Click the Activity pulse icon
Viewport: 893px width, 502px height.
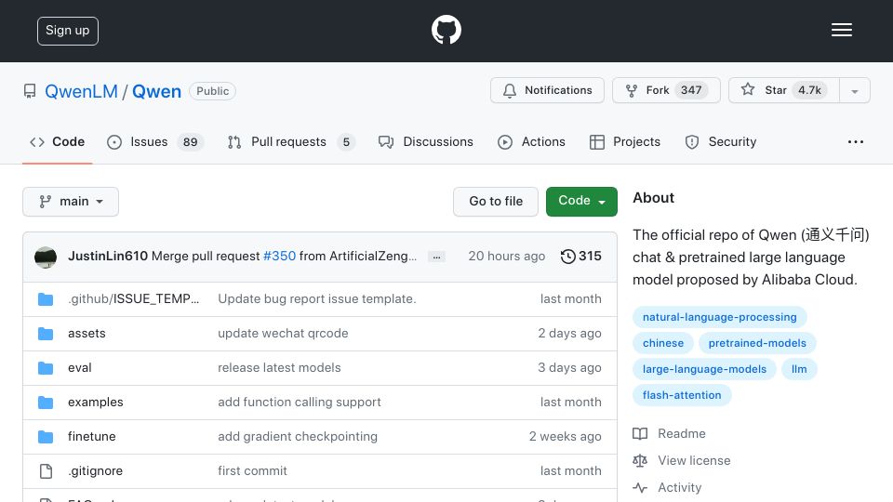point(640,488)
